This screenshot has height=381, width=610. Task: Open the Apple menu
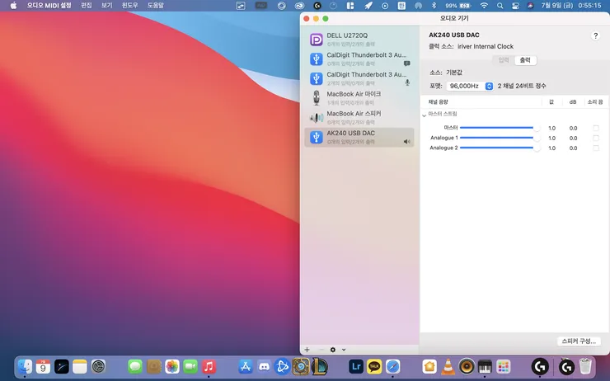click(14, 6)
